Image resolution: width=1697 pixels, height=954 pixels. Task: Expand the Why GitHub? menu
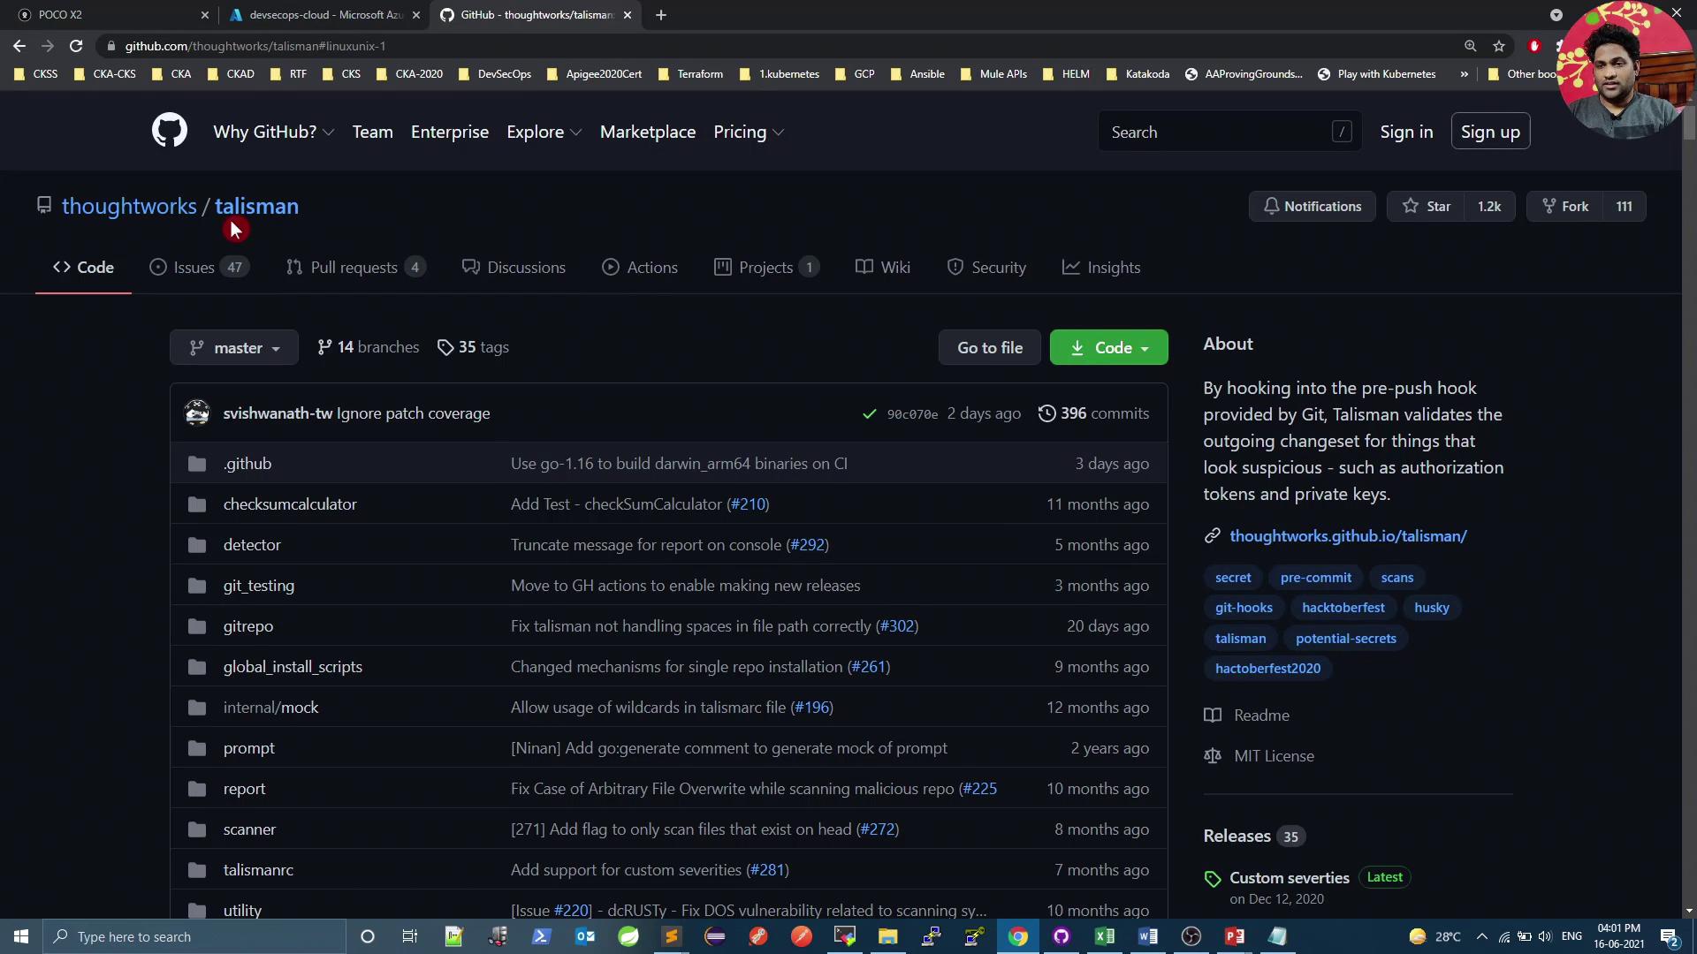pyautogui.click(x=273, y=132)
